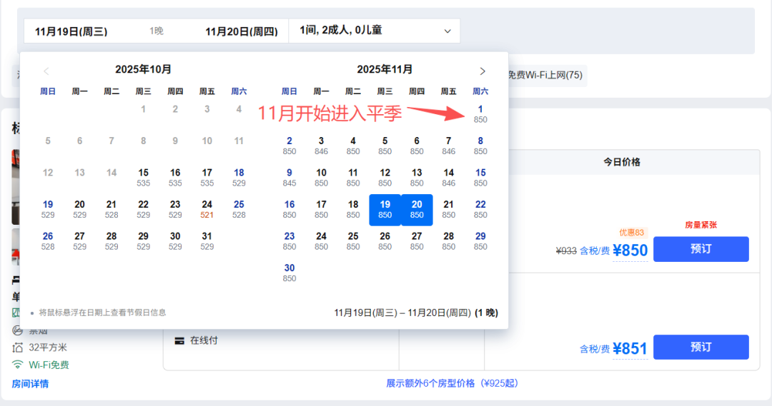Screen dimensions: 772x406
Task: Select October 31 in the calendar
Action: [x=207, y=241]
